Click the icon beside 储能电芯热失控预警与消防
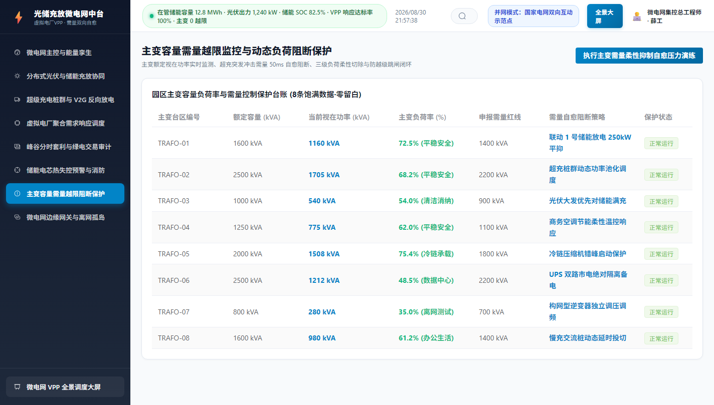Viewport: 714px width, 405px height. coord(17,170)
